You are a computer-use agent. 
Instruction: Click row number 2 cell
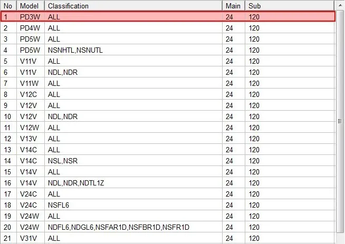pyautogui.click(x=8, y=28)
